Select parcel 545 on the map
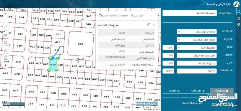Viewport: 241px width, 111px height. [x=89, y=16]
